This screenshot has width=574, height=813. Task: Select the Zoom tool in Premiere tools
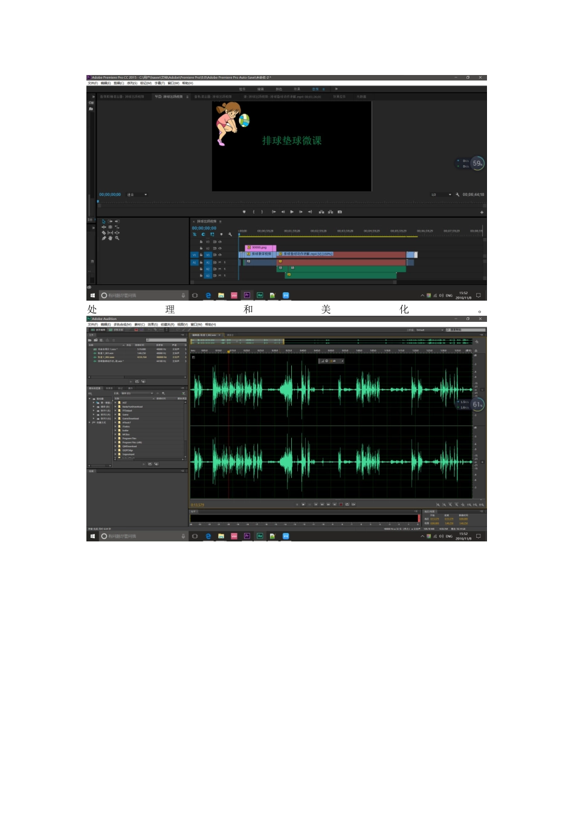(x=117, y=238)
